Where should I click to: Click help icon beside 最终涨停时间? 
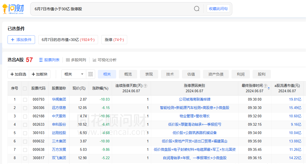point(265,86)
